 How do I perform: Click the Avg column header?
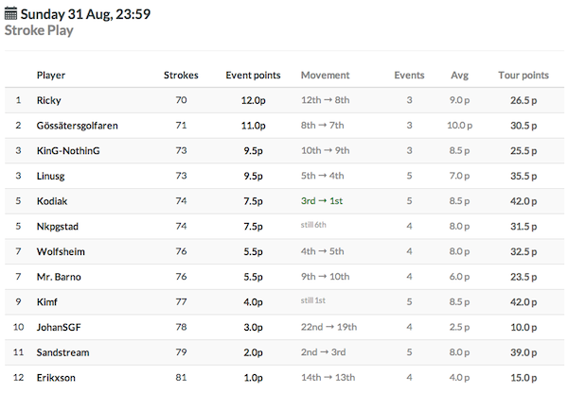pyautogui.click(x=459, y=76)
